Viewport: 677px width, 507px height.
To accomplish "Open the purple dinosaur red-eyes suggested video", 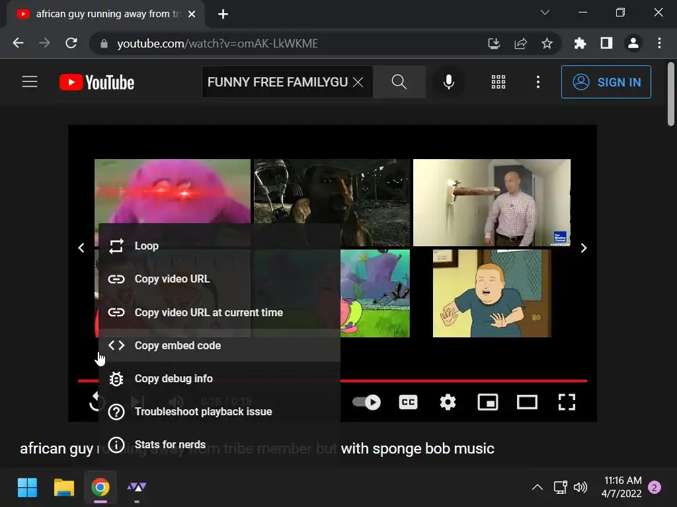I will [173, 191].
